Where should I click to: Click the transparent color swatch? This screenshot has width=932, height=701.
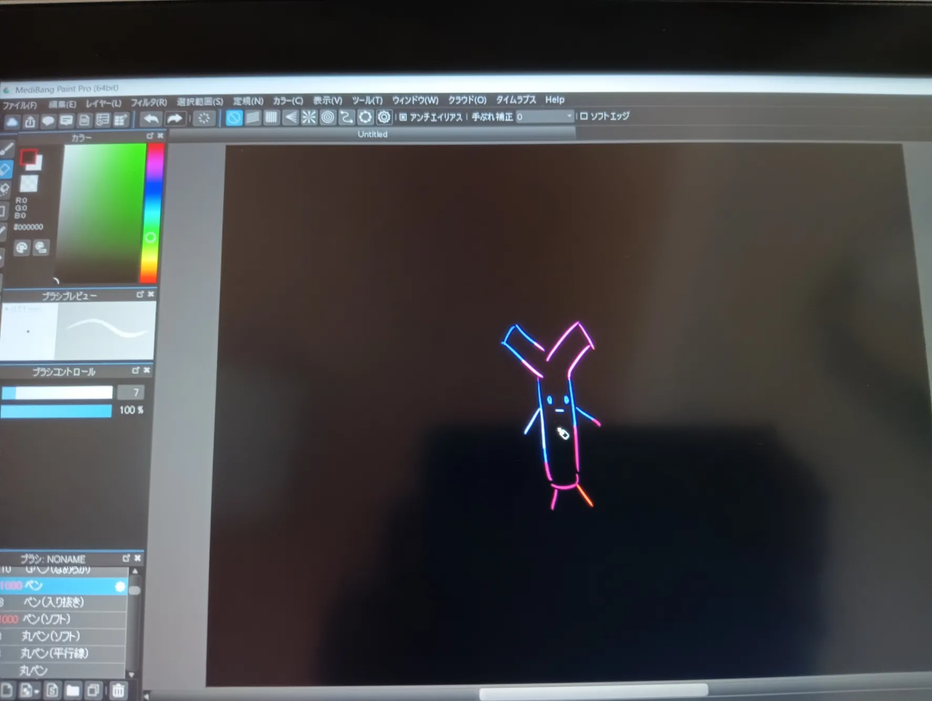point(29,183)
